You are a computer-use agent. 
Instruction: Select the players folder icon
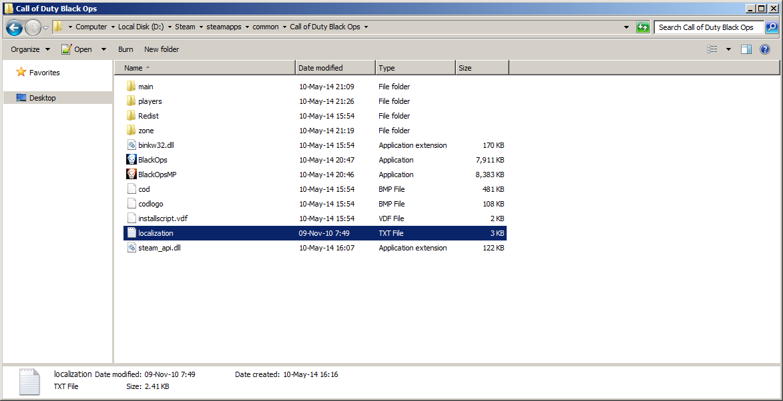[131, 101]
